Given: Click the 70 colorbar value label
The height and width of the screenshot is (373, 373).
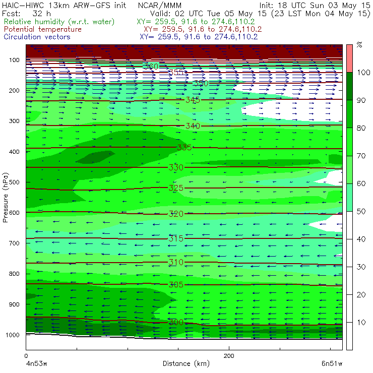Looking at the screenshot, I should pos(361,156).
